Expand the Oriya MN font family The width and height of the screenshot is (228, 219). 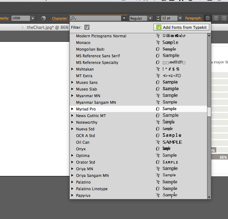[x=72, y=169]
